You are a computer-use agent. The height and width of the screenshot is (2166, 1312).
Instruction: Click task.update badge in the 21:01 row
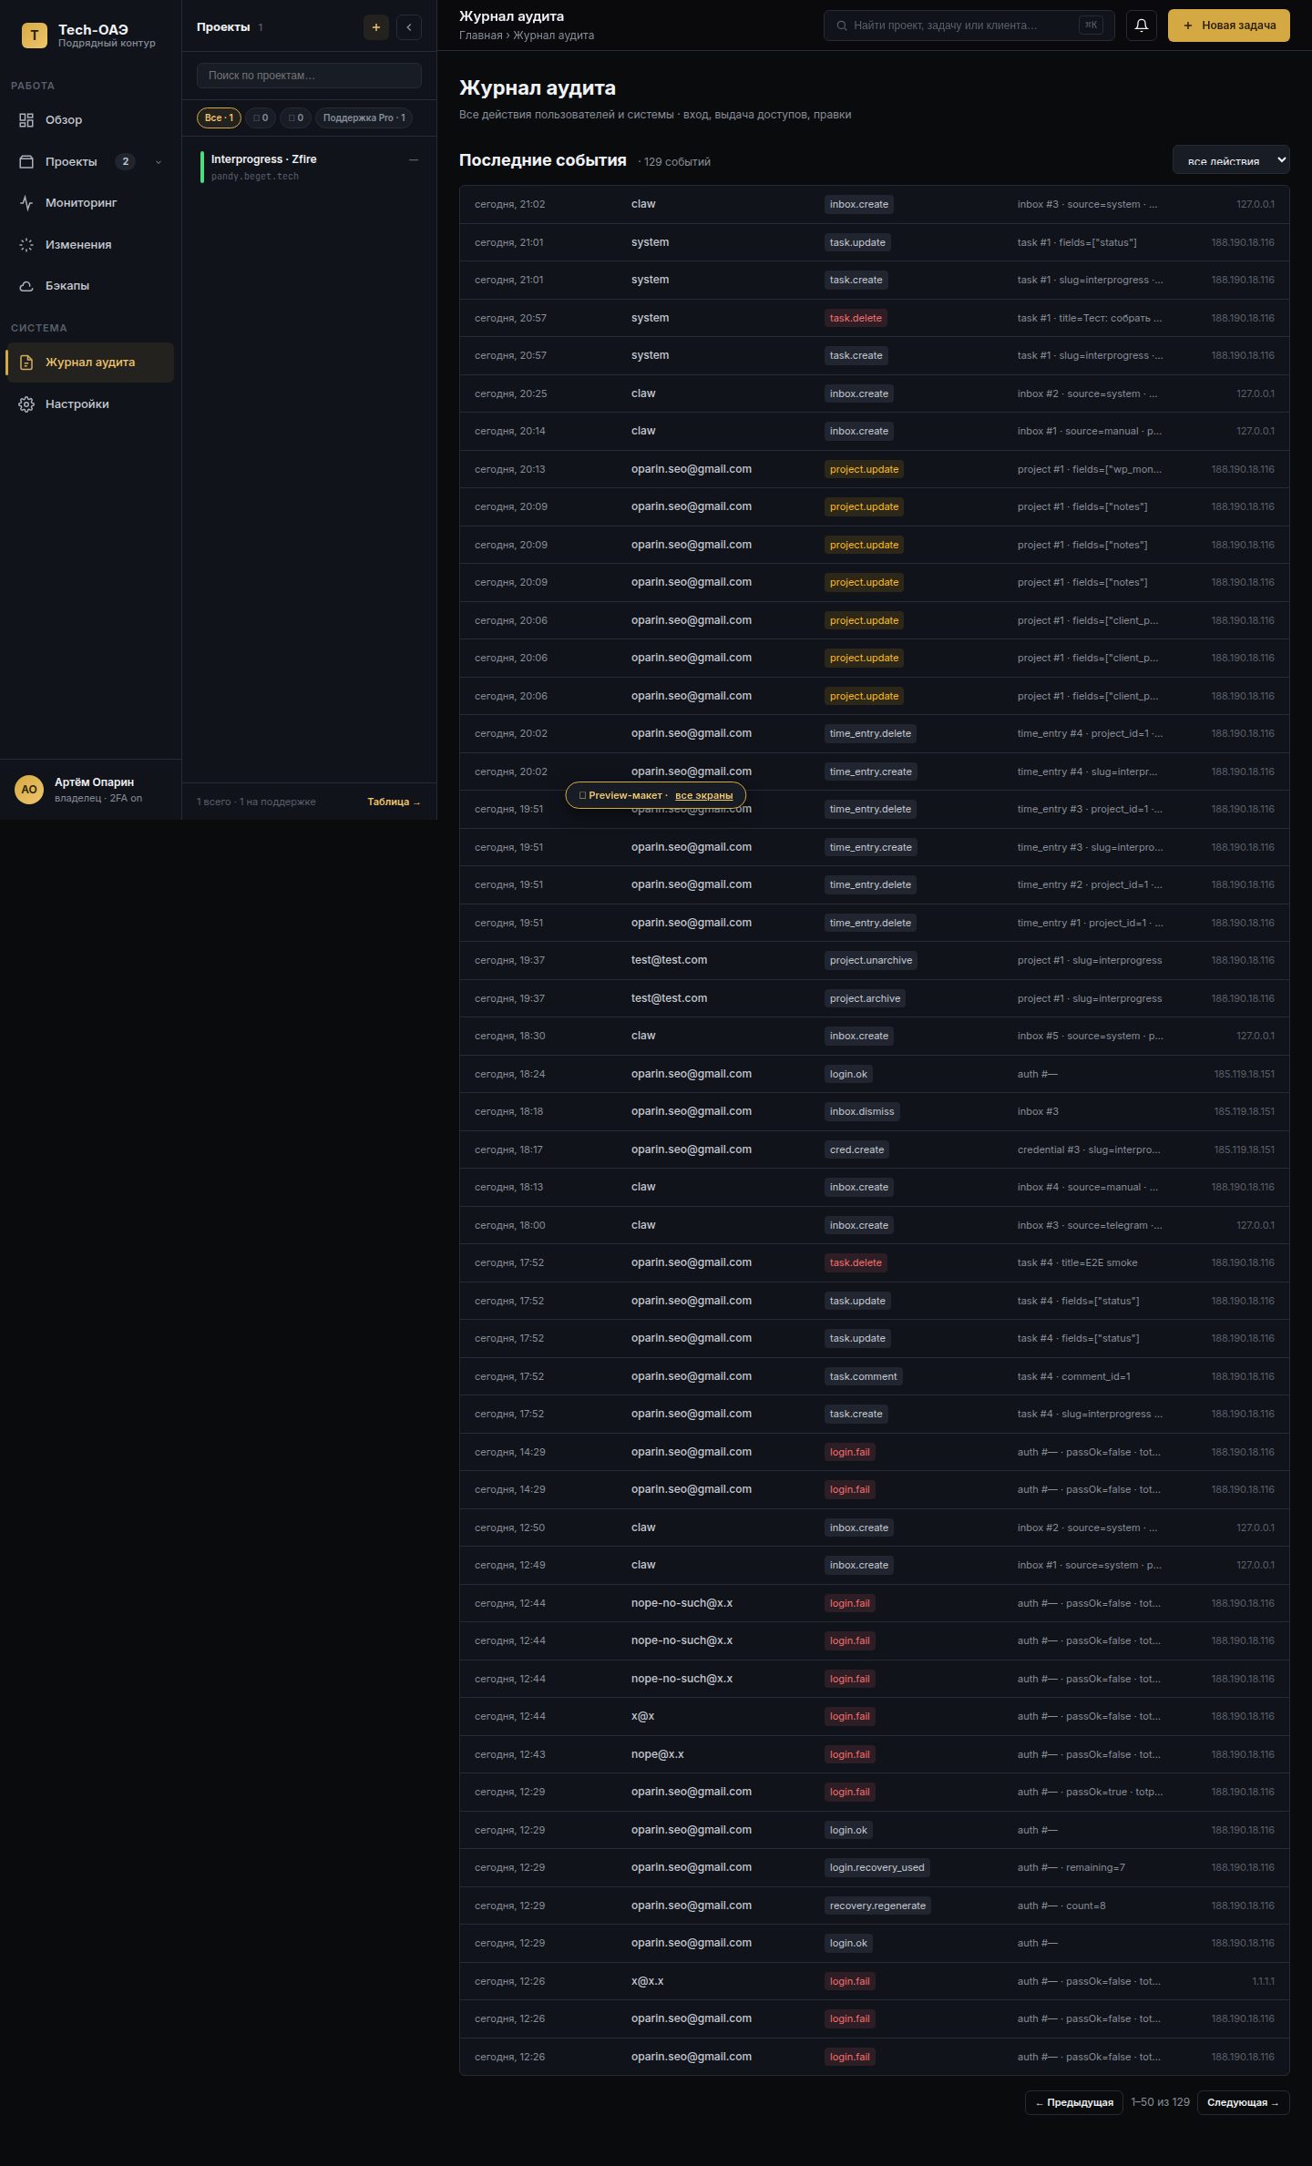pos(857,242)
